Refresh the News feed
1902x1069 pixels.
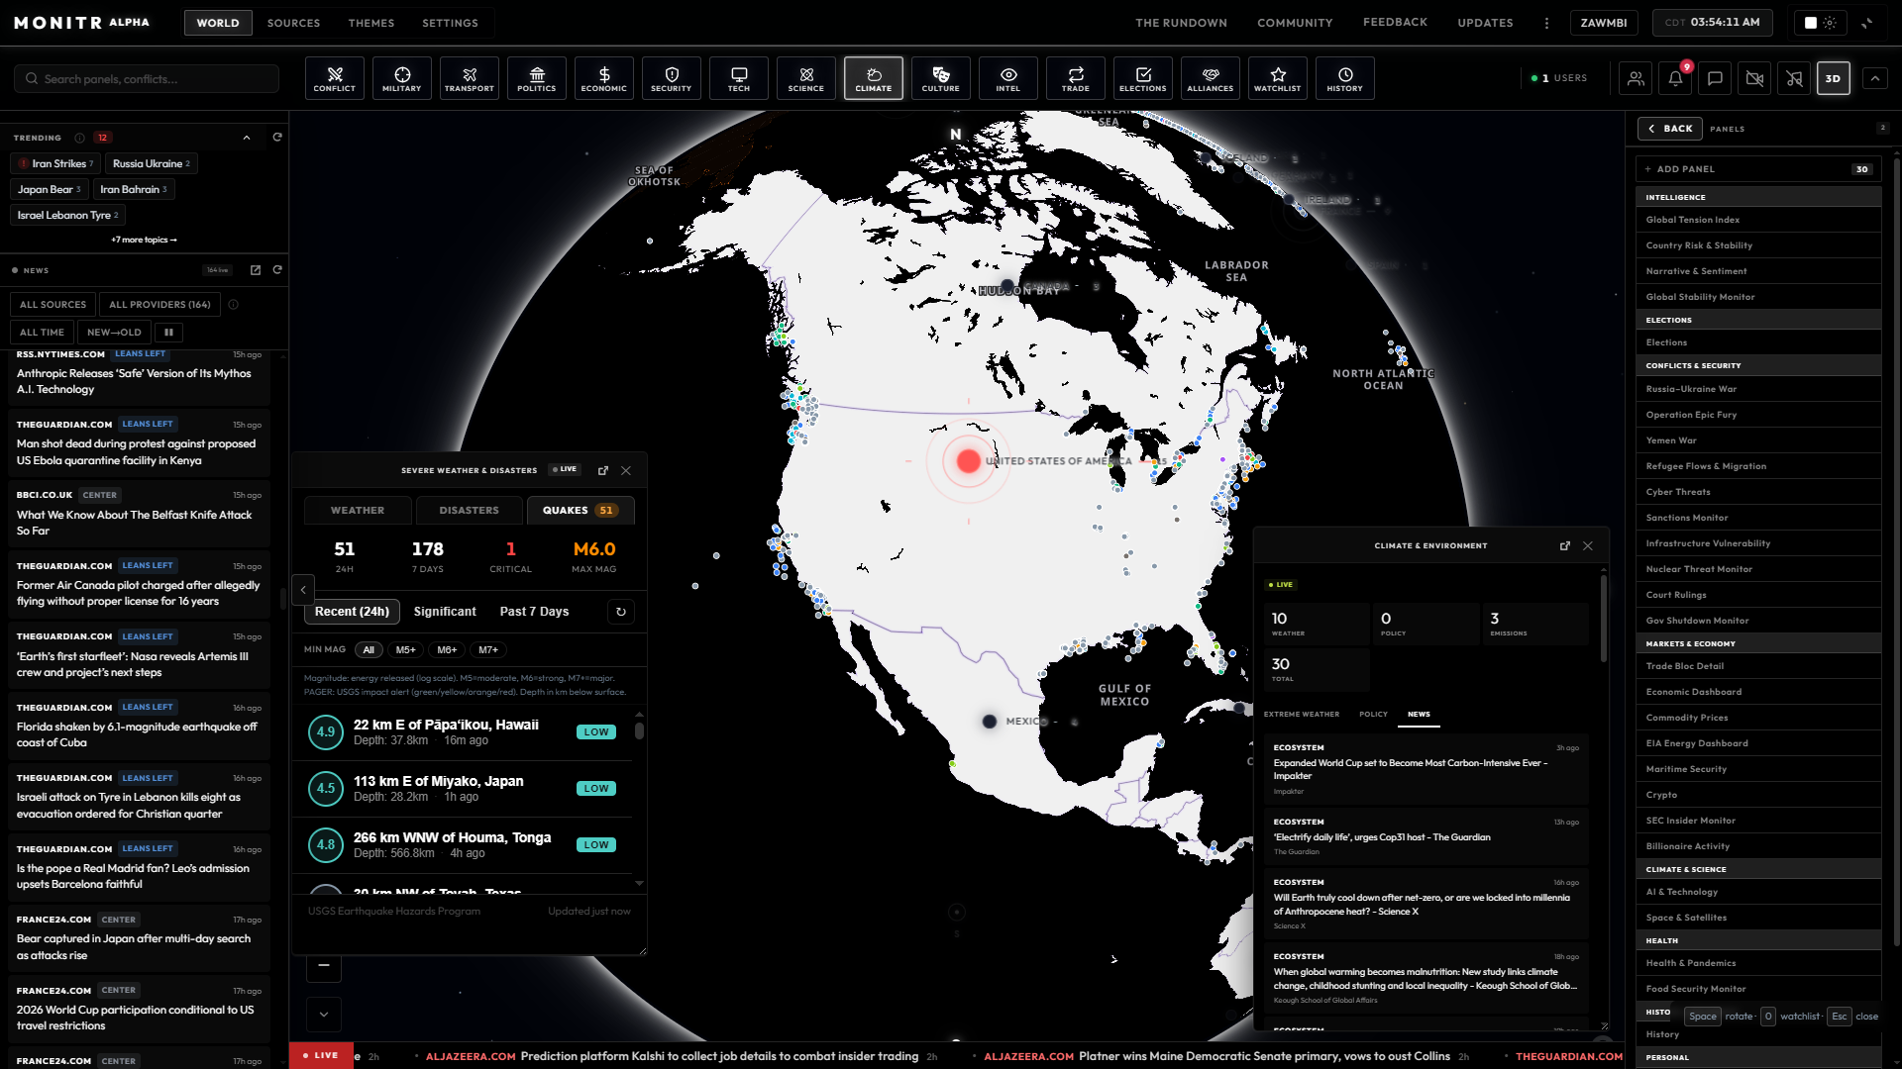click(x=277, y=270)
